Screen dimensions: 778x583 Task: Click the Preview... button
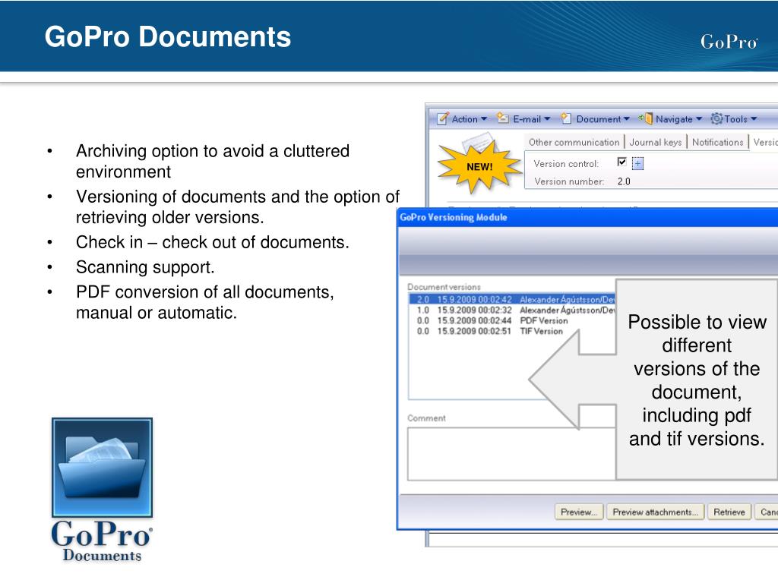pos(578,512)
